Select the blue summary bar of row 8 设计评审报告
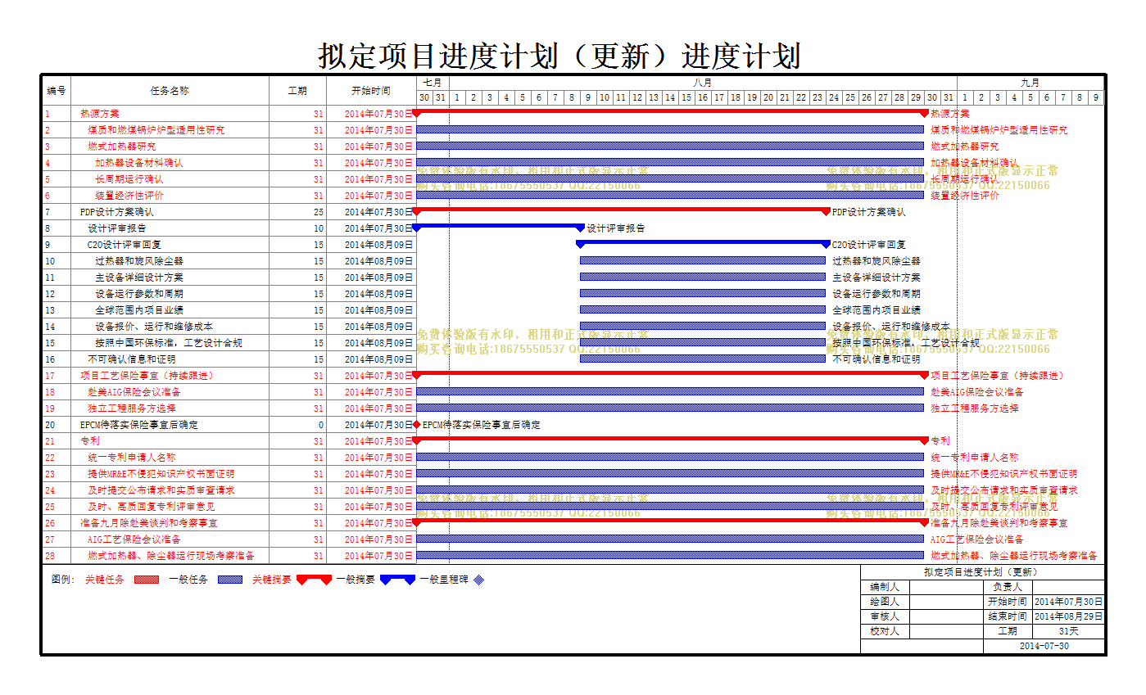 coord(498,227)
